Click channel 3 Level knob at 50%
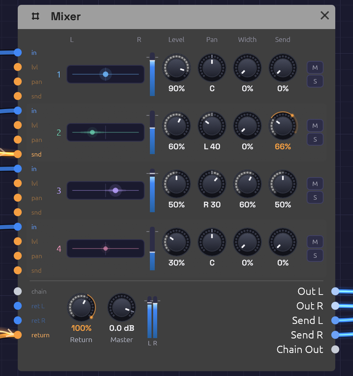 click(177, 184)
